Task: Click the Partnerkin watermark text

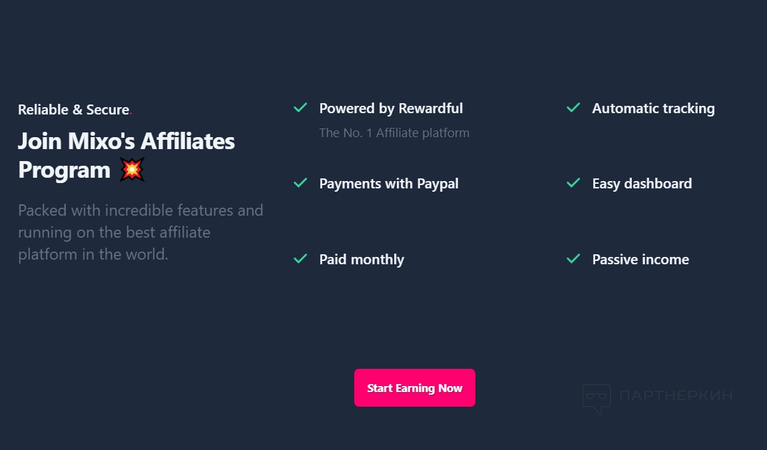Action: (675, 395)
